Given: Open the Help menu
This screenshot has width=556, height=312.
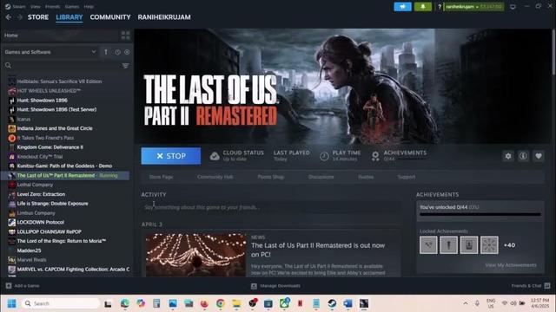Looking at the screenshot, I should tap(89, 6).
